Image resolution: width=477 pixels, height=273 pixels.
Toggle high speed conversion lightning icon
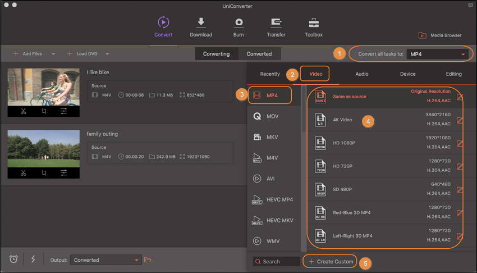click(x=33, y=260)
